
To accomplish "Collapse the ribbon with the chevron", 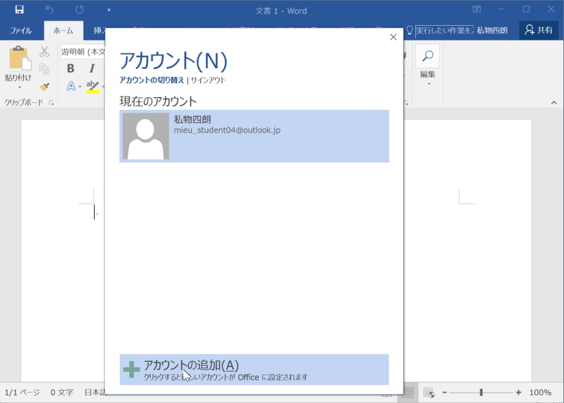I will pyautogui.click(x=554, y=103).
